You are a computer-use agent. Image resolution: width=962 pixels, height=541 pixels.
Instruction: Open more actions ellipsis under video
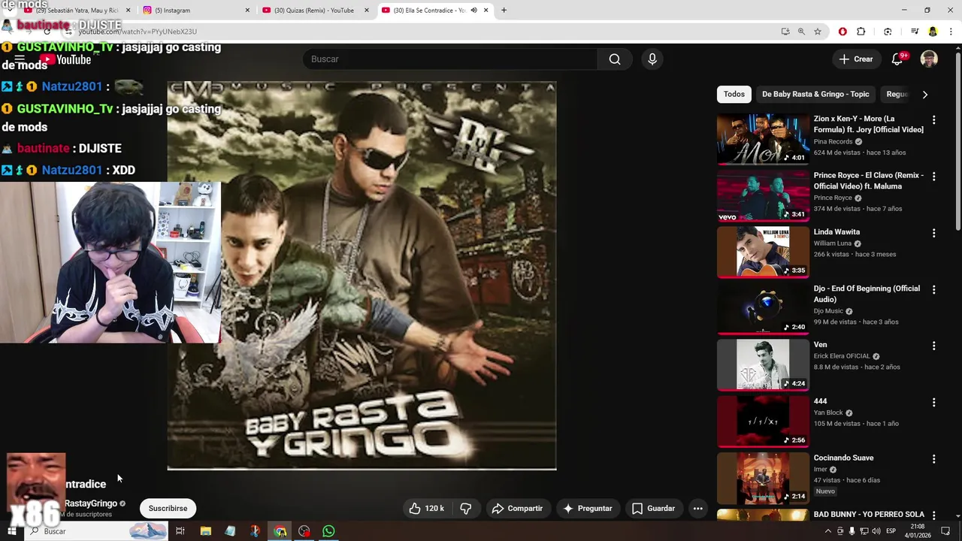pyautogui.click(x=698, y=509)
